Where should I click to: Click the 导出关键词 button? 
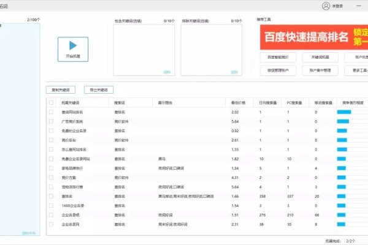pos(99,90)
